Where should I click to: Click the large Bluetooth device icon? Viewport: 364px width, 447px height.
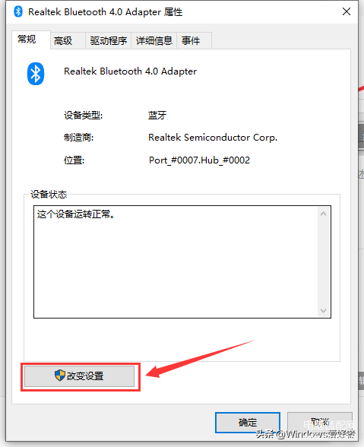tap(36, 74)
